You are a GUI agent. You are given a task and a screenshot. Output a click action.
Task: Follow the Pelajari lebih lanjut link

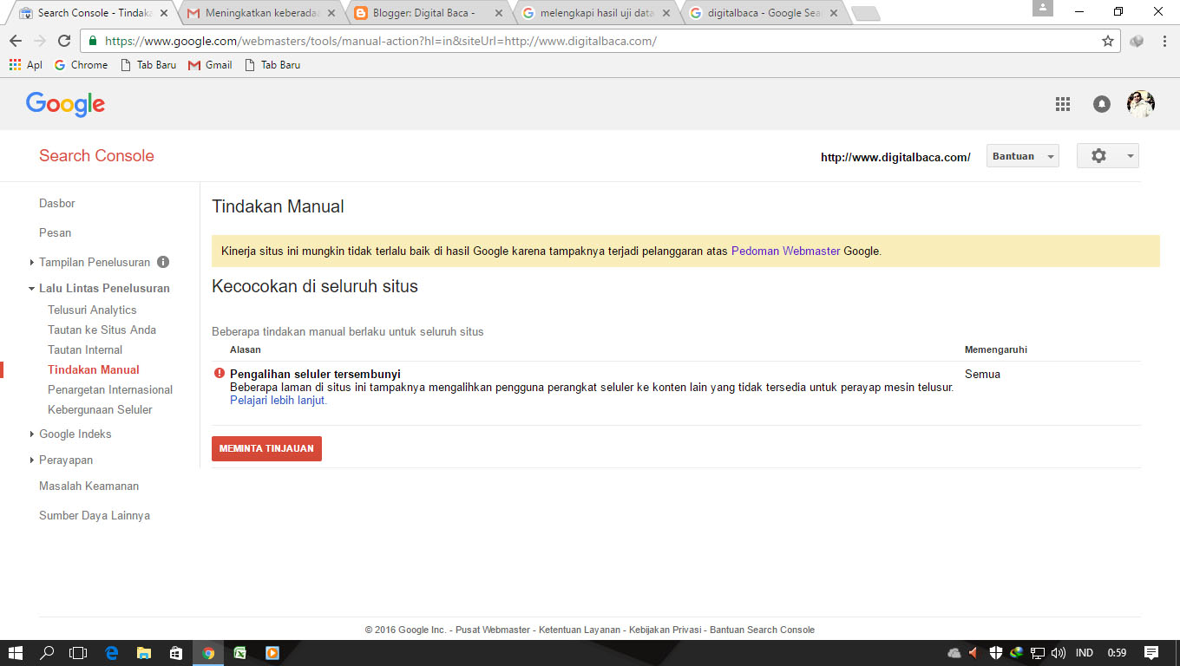pos(279,401)
